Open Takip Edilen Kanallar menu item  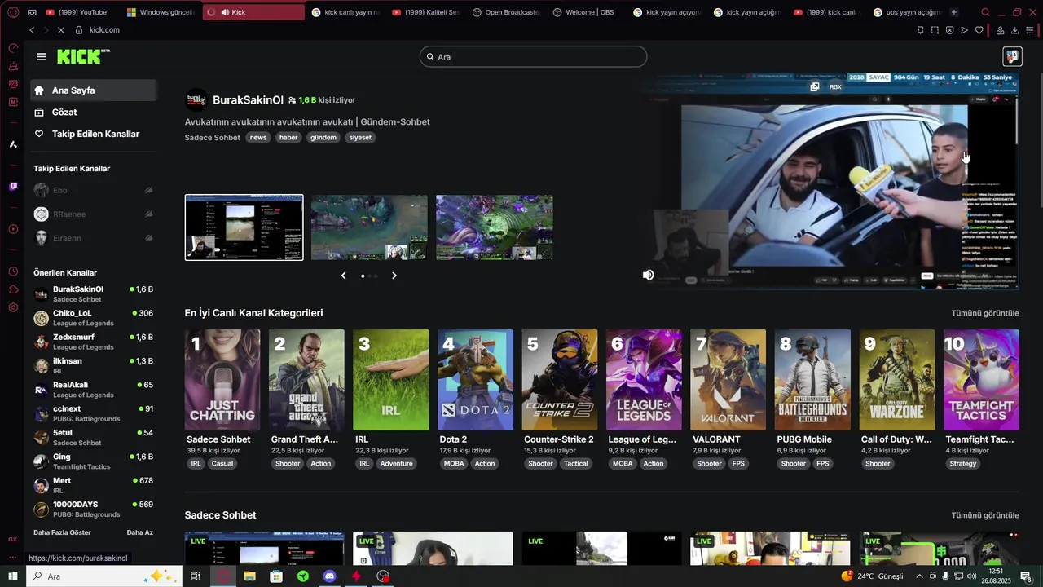click(94, 134)
